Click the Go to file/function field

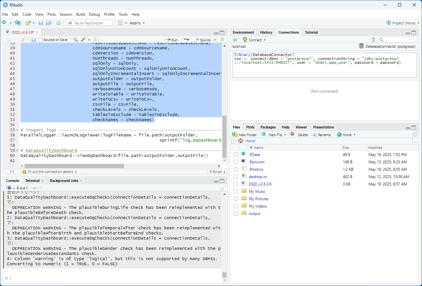coord(89,23)
